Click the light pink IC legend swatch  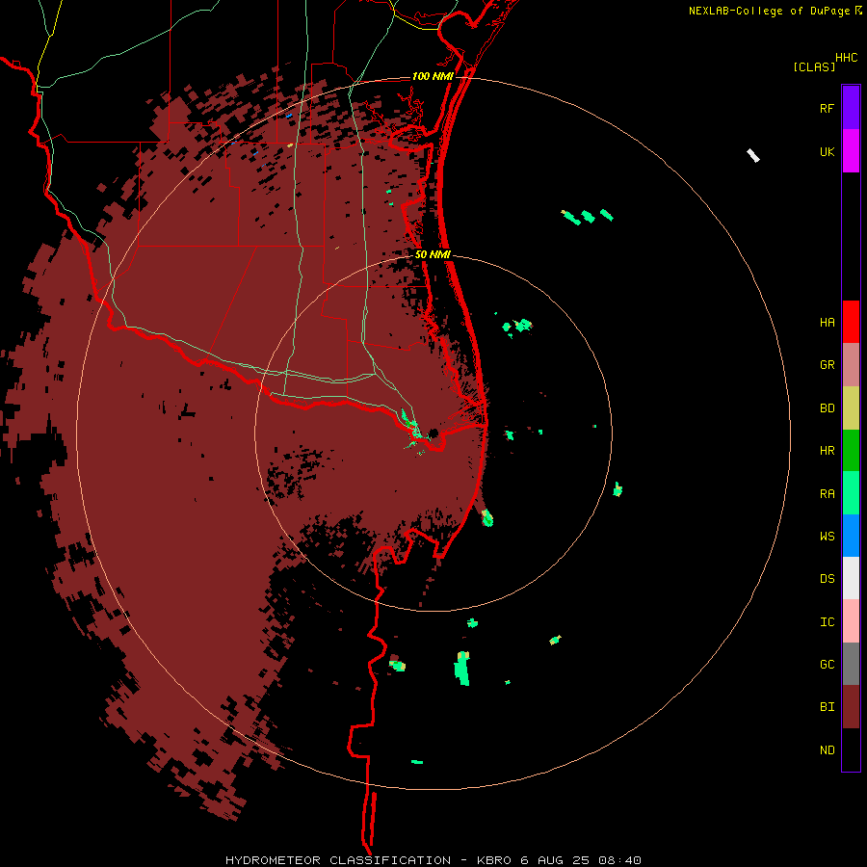(851, 621)
